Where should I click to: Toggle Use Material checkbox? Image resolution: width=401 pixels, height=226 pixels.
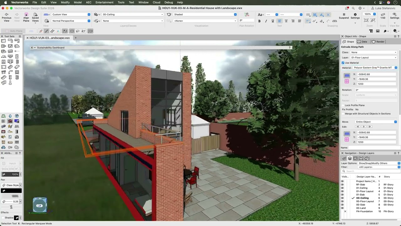click(x=343, y=63)
